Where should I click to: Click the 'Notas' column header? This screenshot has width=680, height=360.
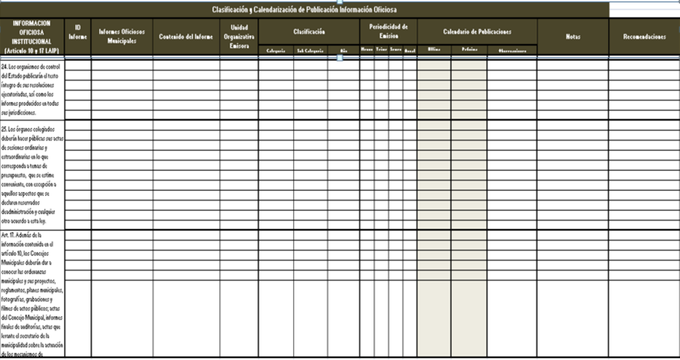(x=573, y=37)
